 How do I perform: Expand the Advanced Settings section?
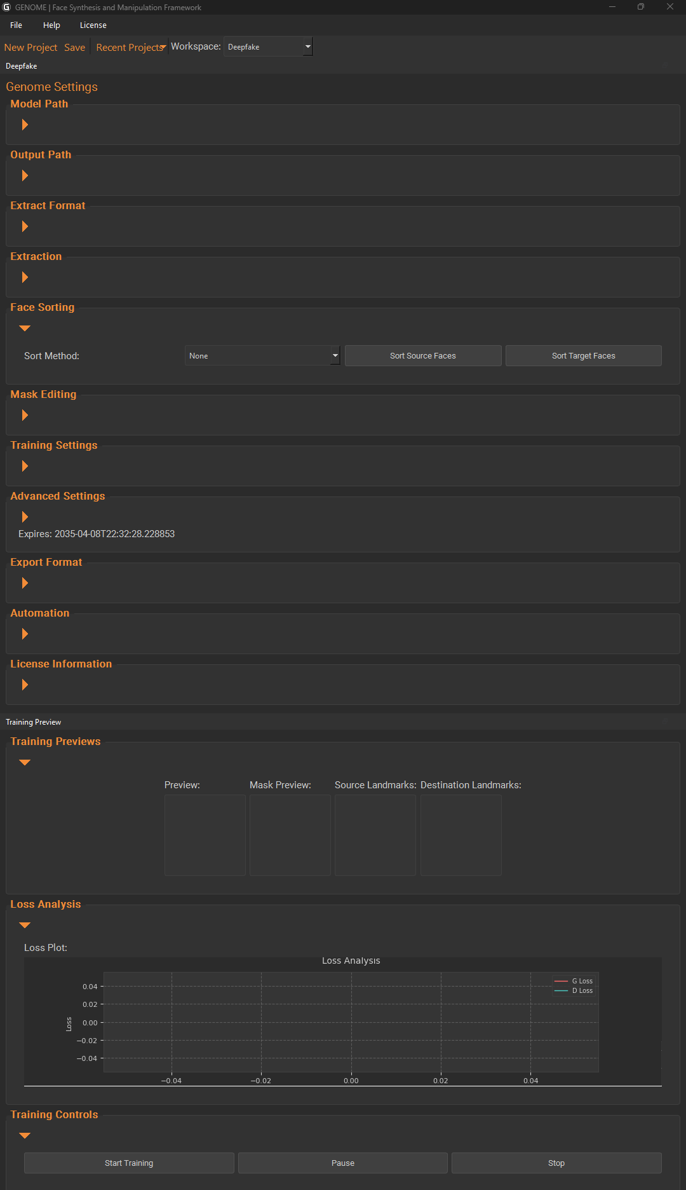[x=25, y=517]
